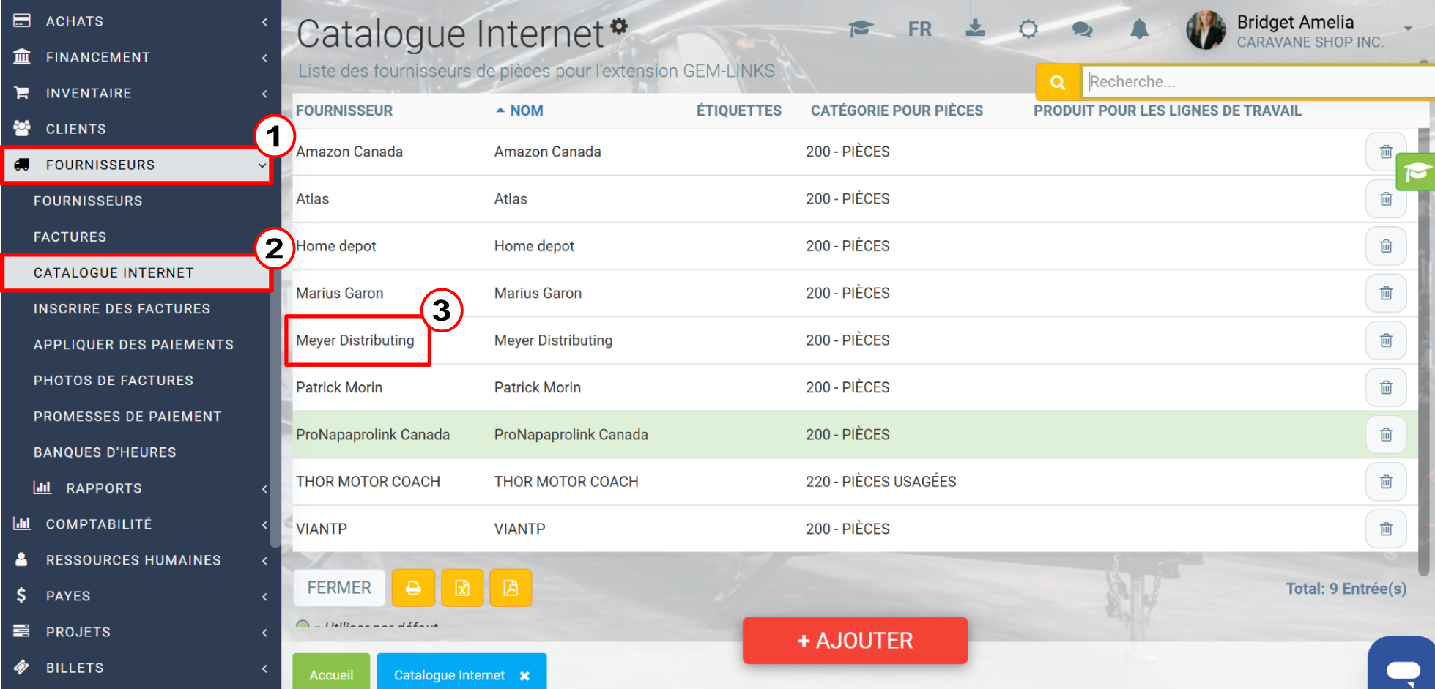This screenshot has width=1435, height=689.
Task: Sort by the Étiquettes column header
Action: (739, 111)
